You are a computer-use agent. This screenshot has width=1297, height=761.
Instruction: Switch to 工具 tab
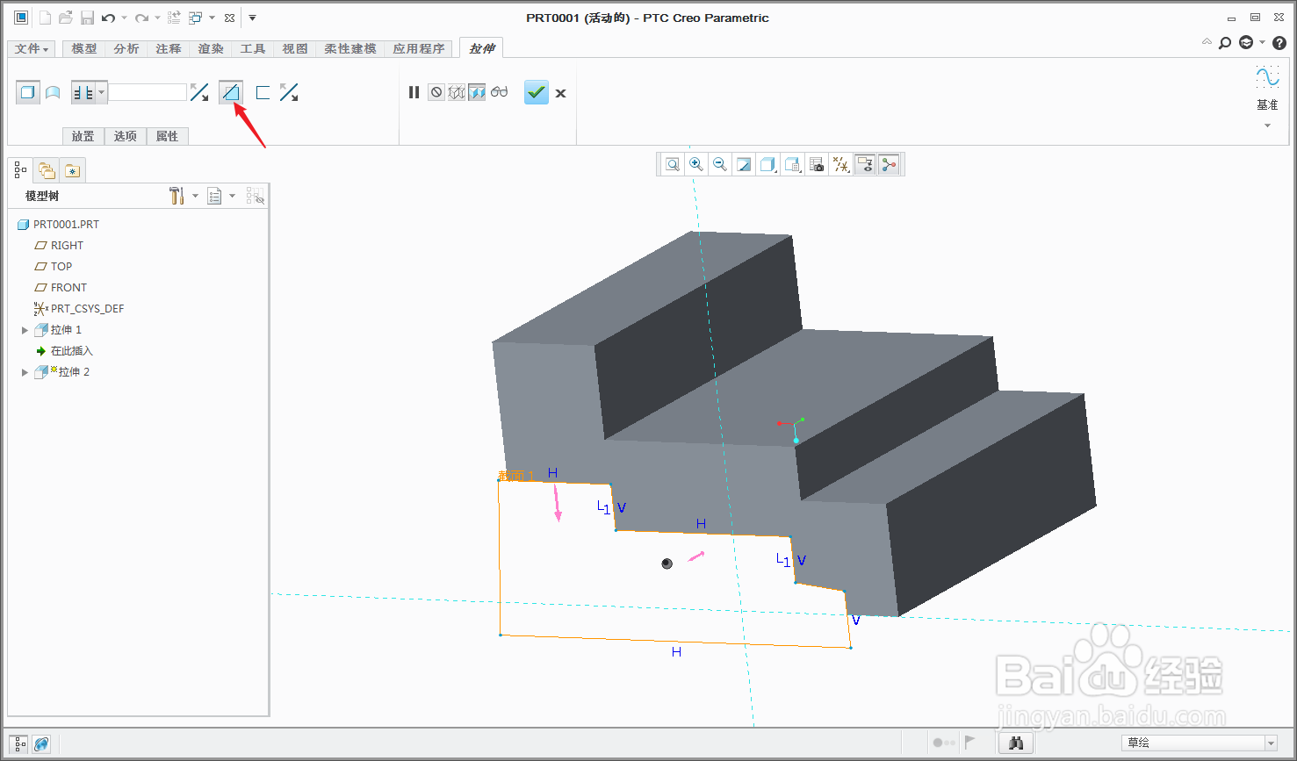[253, 48]
